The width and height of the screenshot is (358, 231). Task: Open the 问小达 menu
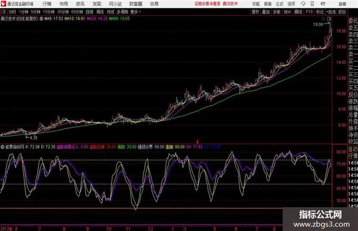click(x=115, y=4)
